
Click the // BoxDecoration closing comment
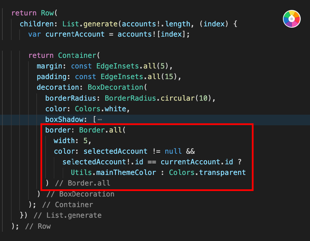click(x=80, y=194)
